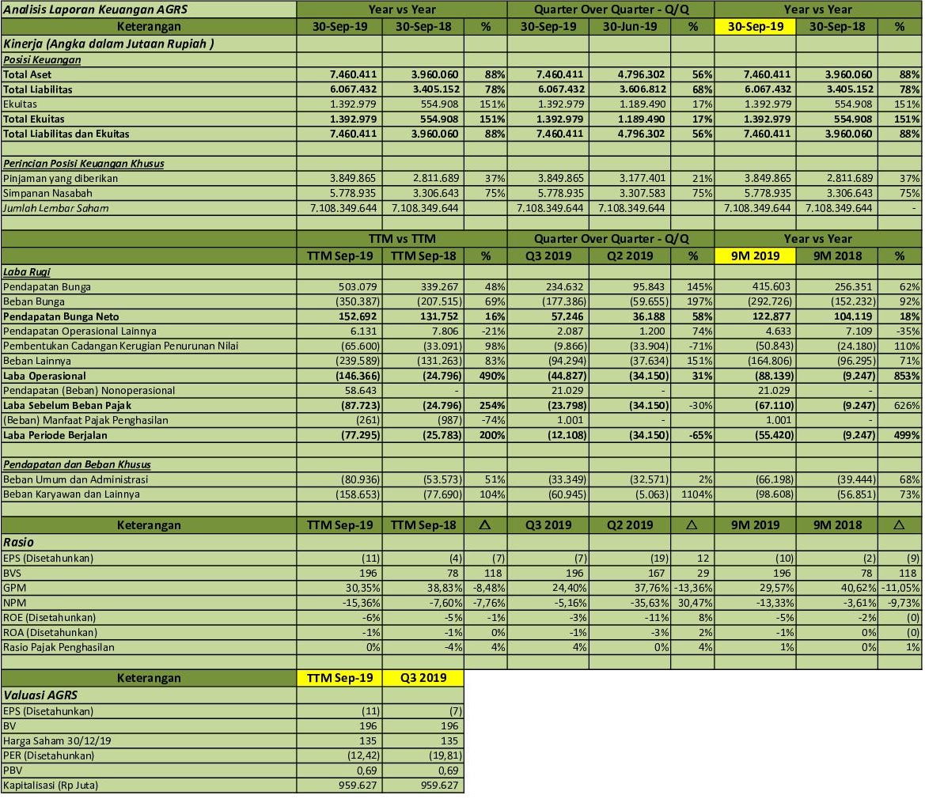Select the cell with value 503.079
Image resolution: width=925 pixels, height=799 pixels.
(x=339, y=286)
